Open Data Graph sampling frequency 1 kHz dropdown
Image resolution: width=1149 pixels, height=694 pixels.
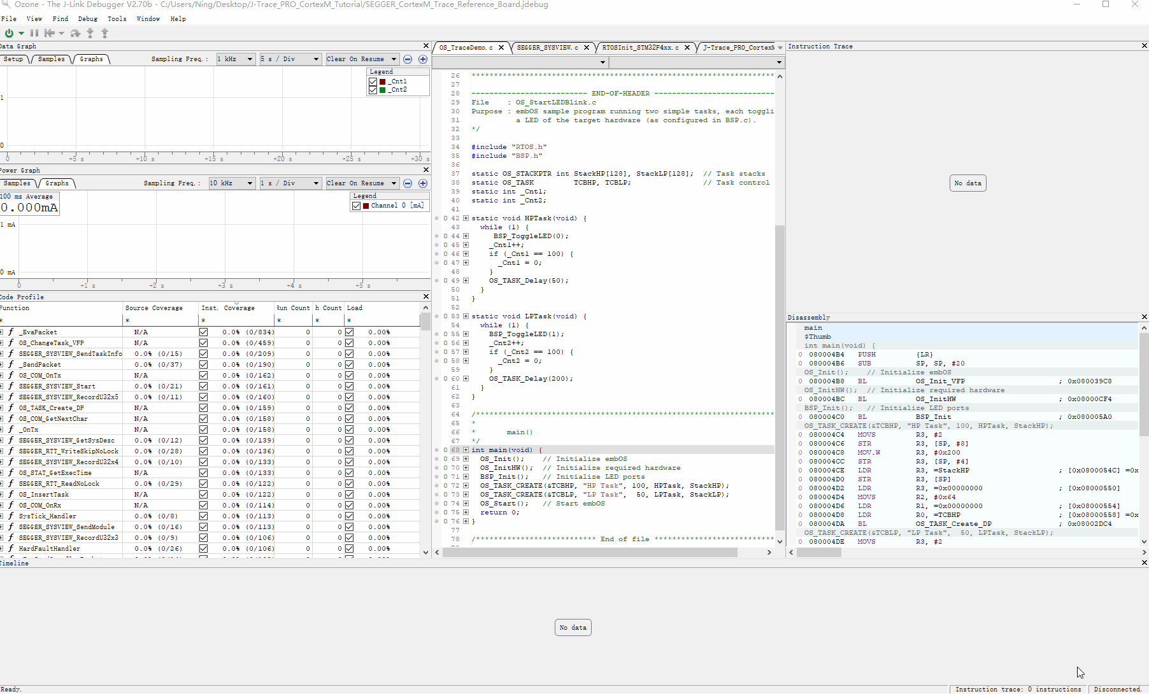pyautogui.click(x=236, y=59)
